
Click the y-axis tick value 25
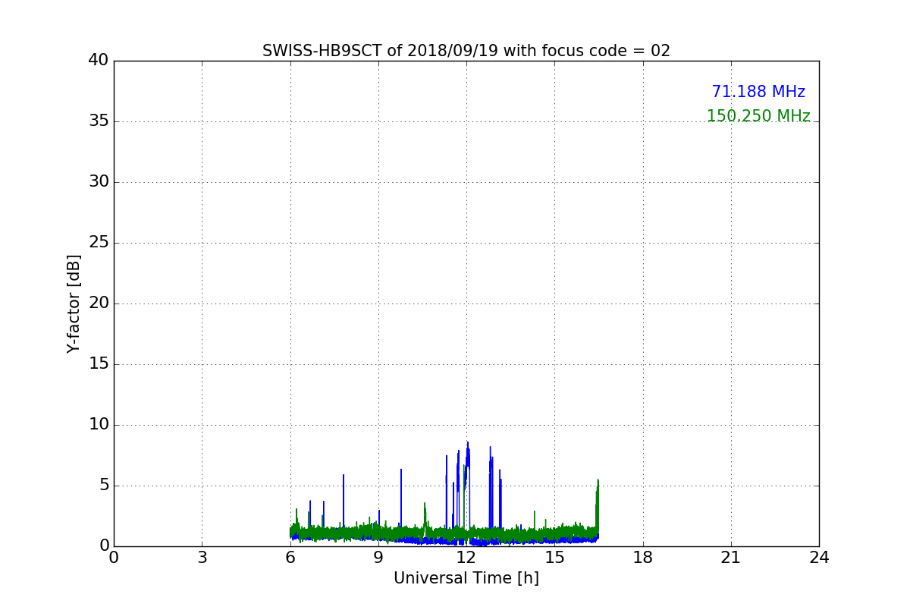(x=99, y=243)
